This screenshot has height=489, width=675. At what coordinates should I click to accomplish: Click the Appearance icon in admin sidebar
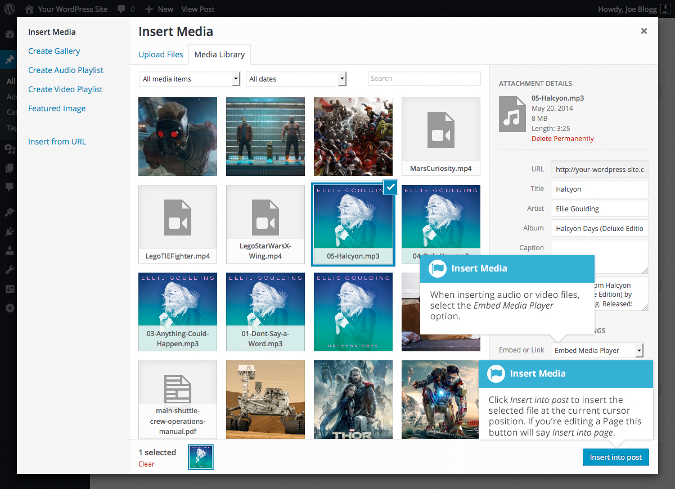[10, 213]
